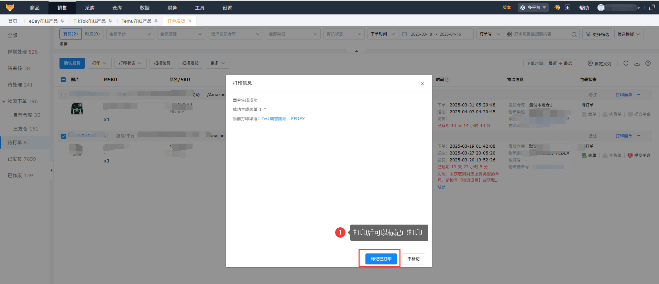
Task: Click the orange notification circle icon in top bar
Action: tap(557, 8)
